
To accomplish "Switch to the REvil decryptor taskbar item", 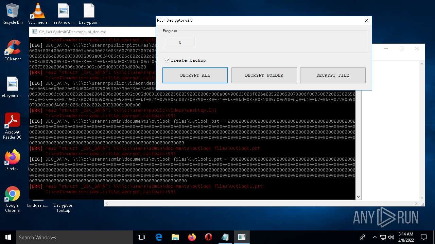I will [242, 237].
